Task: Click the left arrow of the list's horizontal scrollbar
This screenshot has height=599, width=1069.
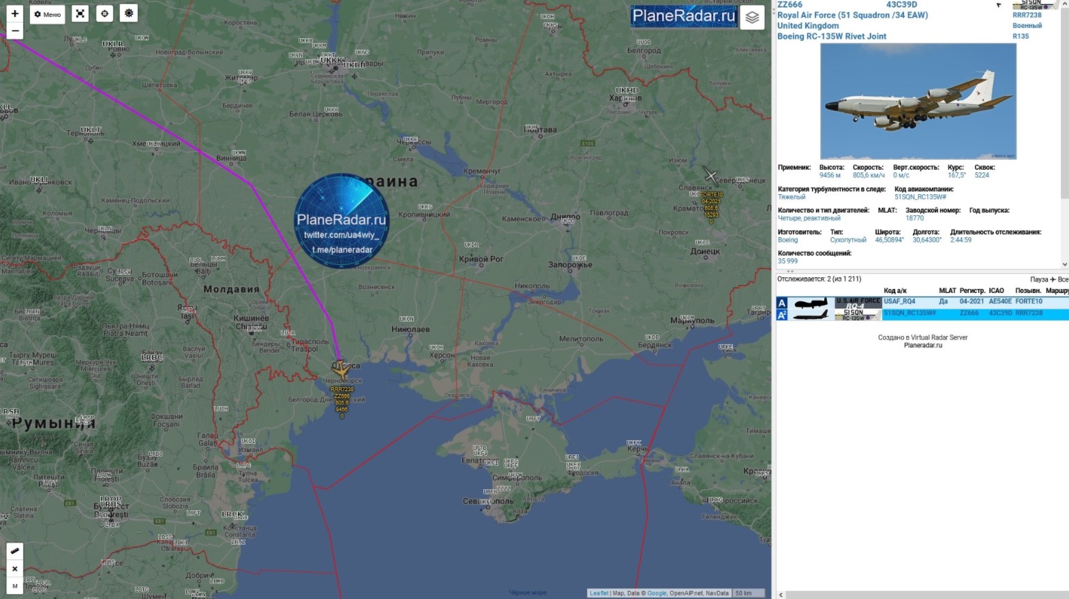Action: (x=781, y=595)
